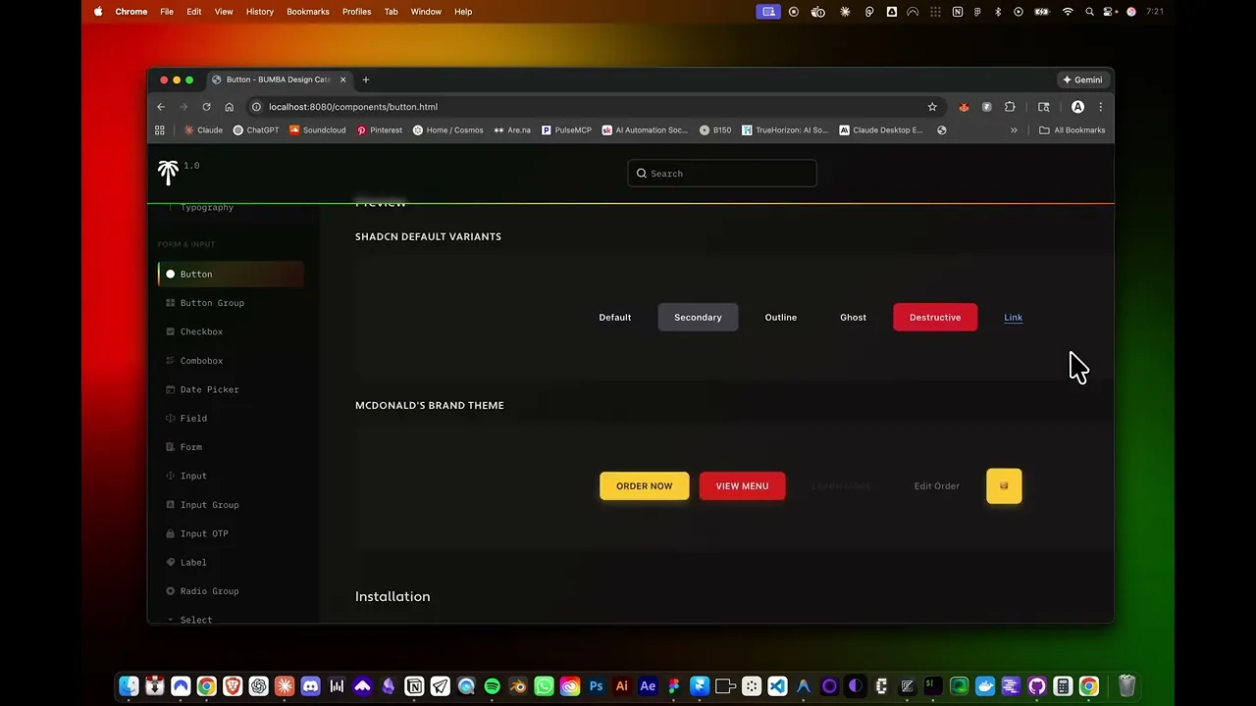Open Spotlight search in menu bar
1256x706 pixels.
(1089, 12)
